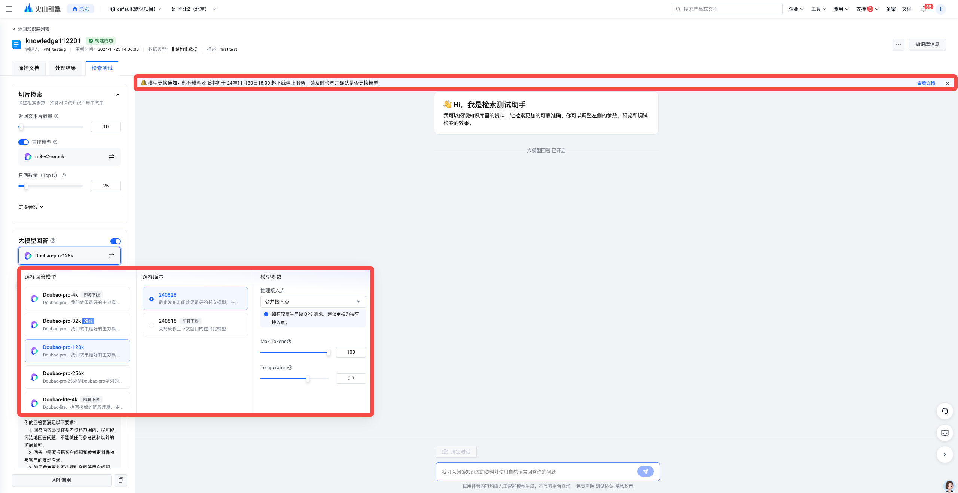Click the swap icon beside m3-v2-rerank

112,157
